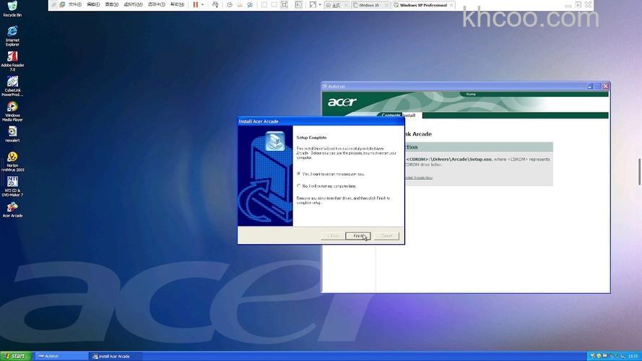Select 'Install Acer Arcade' taskbar button
The width and height of the screenshot is (642, 361).
tap(116, 356)
